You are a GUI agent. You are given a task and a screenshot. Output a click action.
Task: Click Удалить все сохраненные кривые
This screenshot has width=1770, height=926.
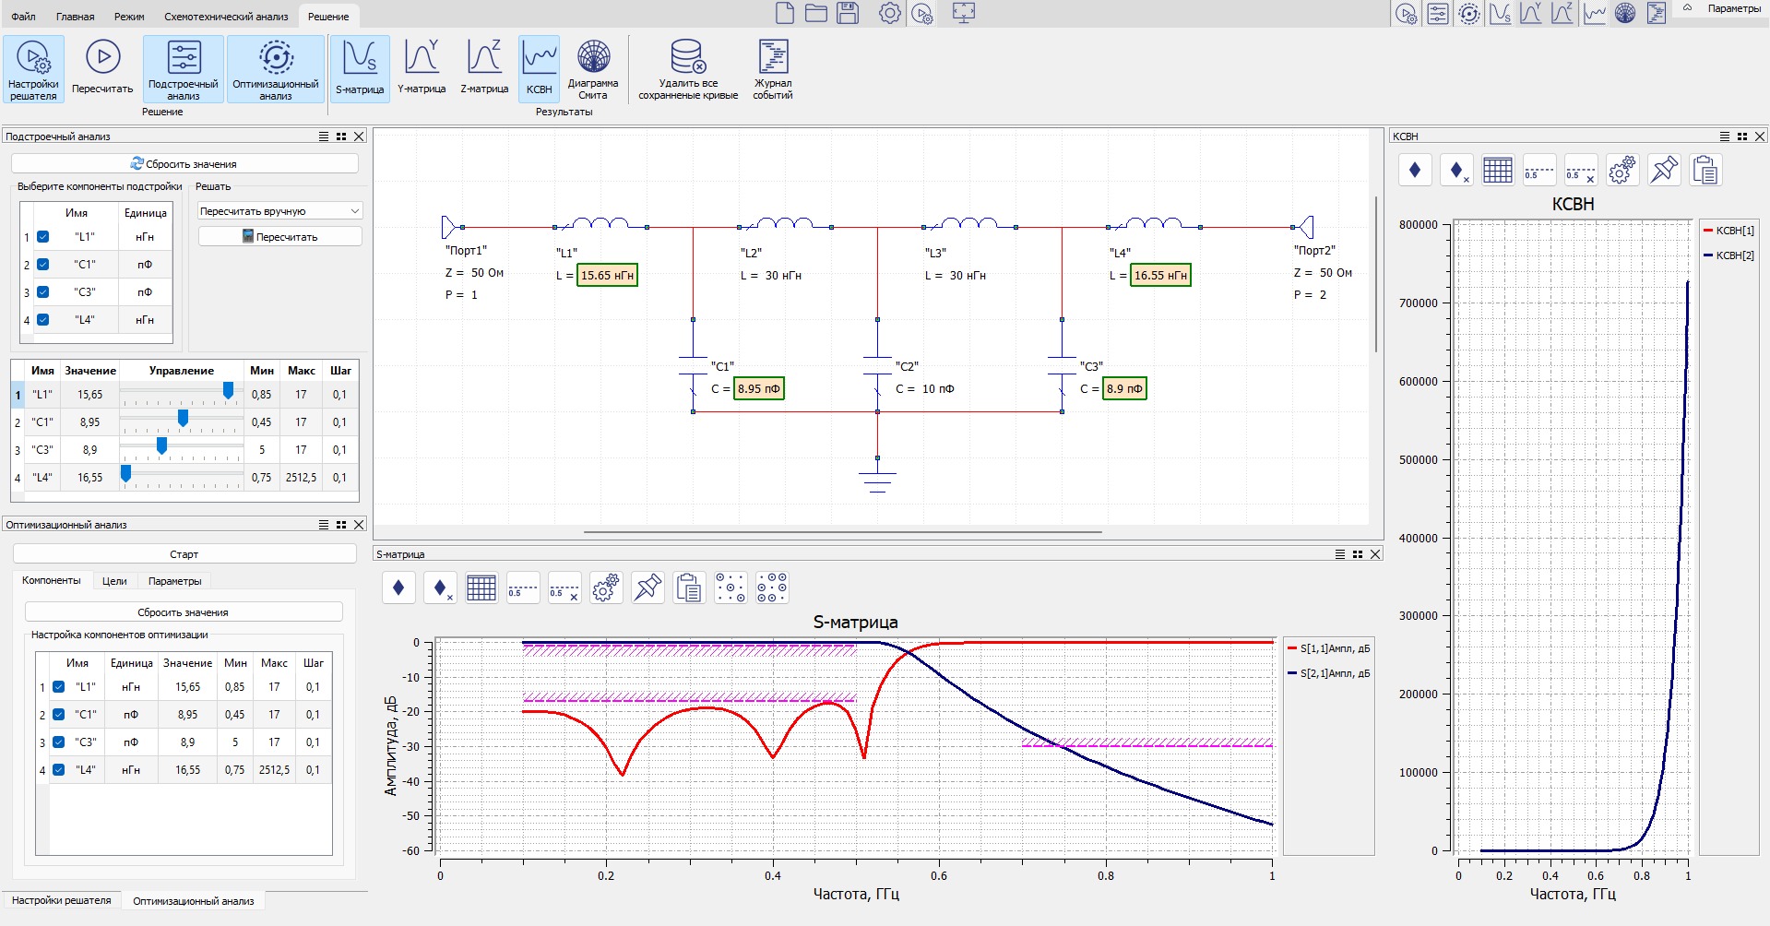[688, 58]
